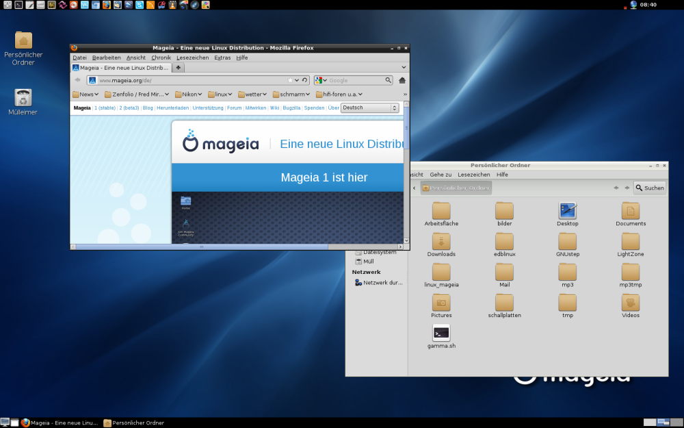Screen dimensions: 684x428
Task: Reload the page in Firefox
Action: point(304,80)
